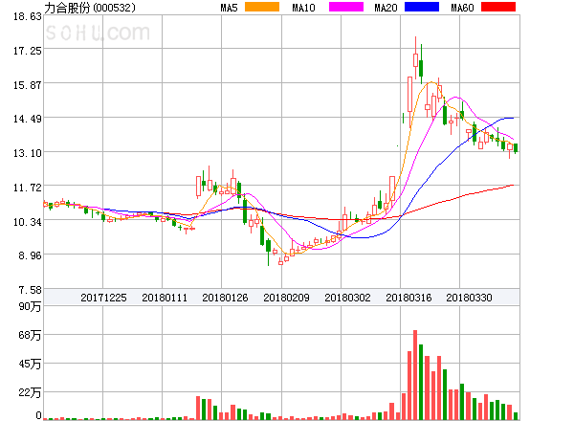Click the 14.49 price axis label
574x421 pixels.
point(28,119)
